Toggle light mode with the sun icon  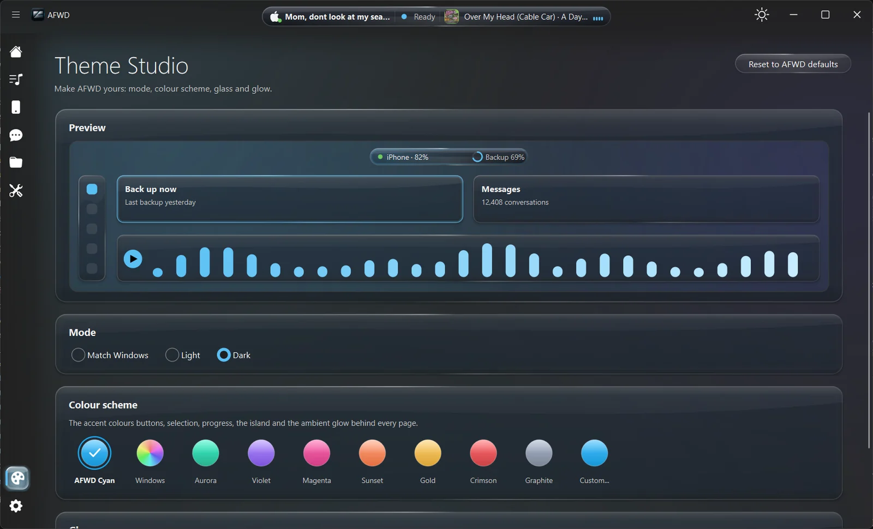coord(762,15)
